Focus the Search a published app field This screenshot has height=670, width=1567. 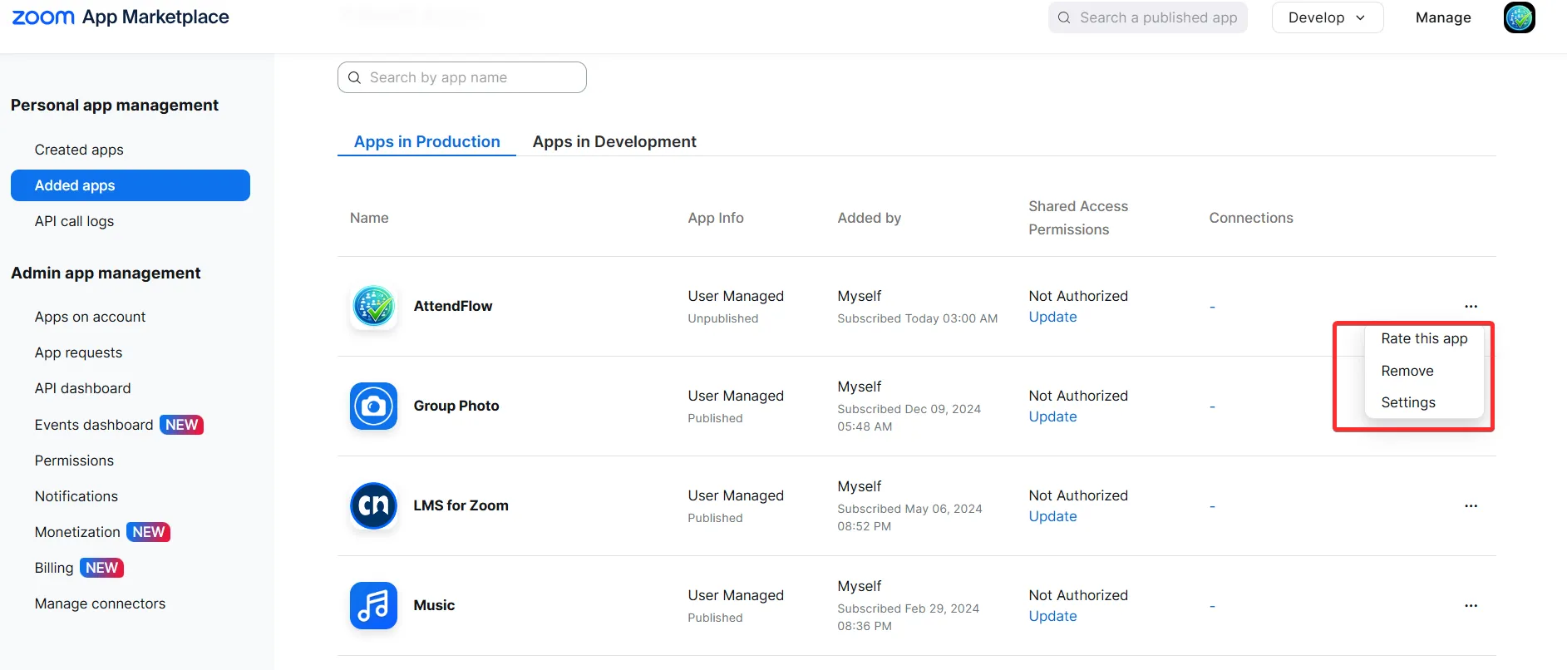pyautogui.click(x=1148, y=17)
